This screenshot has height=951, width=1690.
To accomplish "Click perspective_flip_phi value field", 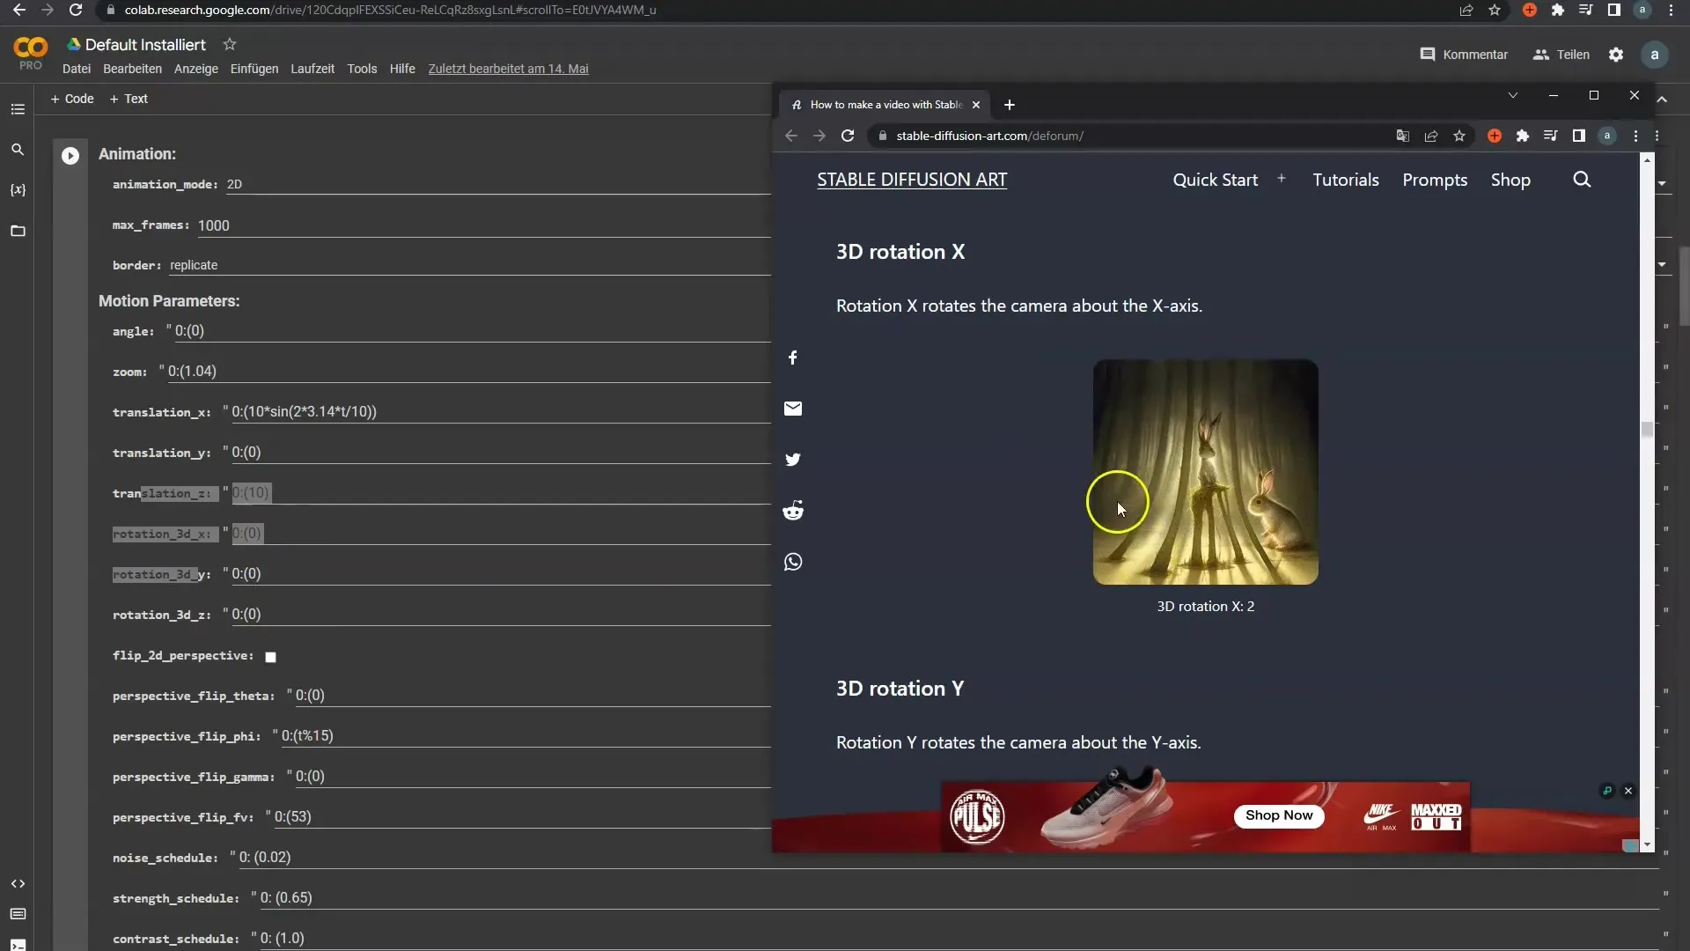I will [x=525, y=736].
